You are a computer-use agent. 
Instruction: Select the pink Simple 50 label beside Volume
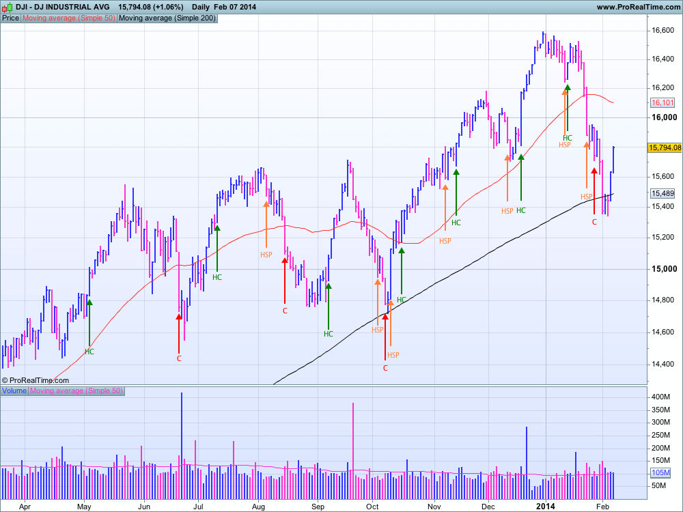point(76,391)
